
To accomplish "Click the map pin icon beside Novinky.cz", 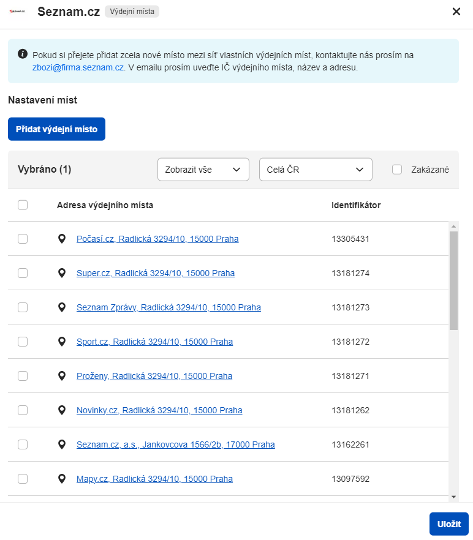I will click(x=62, y=410).
